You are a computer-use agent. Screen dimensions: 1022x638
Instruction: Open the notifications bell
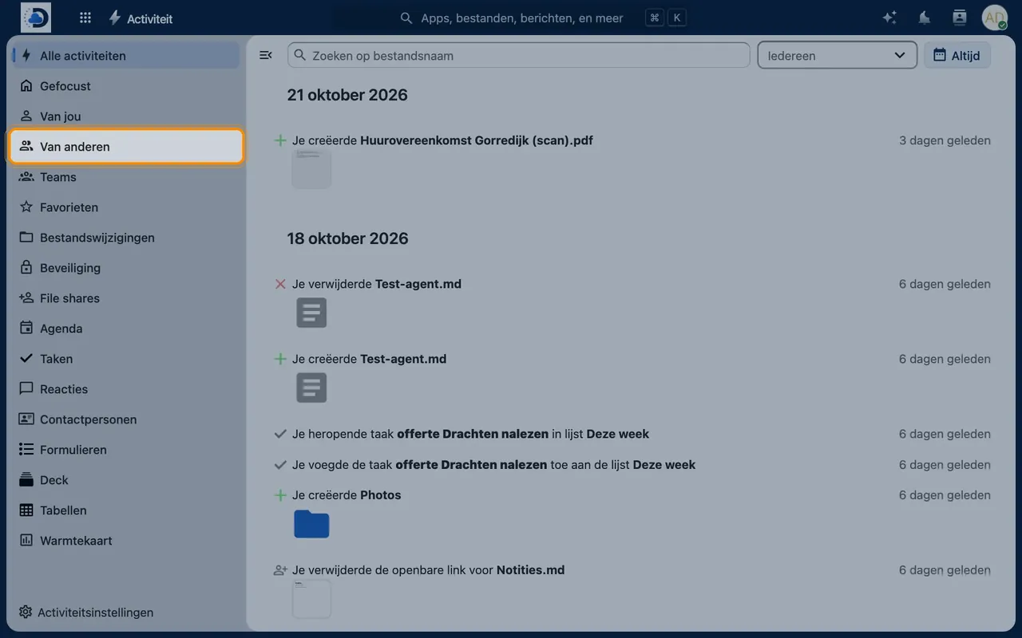click(925, 18)
